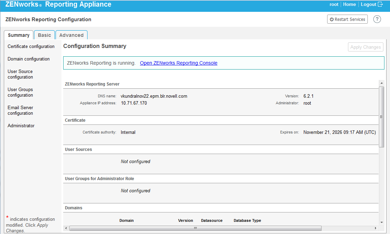This screenshot has width=390, height=234.
Task: Click the Restart Services button
Action: tap(347, 19)
